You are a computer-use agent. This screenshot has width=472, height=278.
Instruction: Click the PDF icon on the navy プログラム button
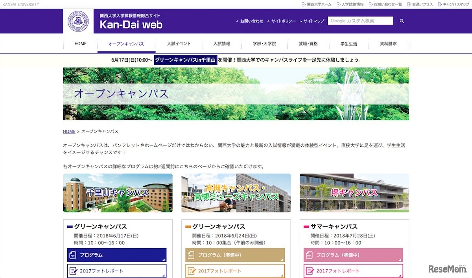(73, 255)
